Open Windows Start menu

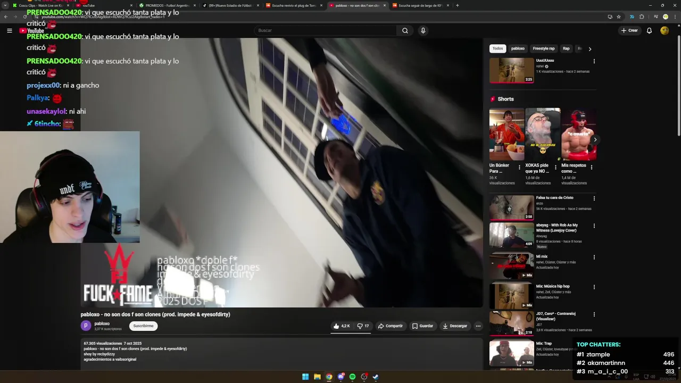coord(305,377)
